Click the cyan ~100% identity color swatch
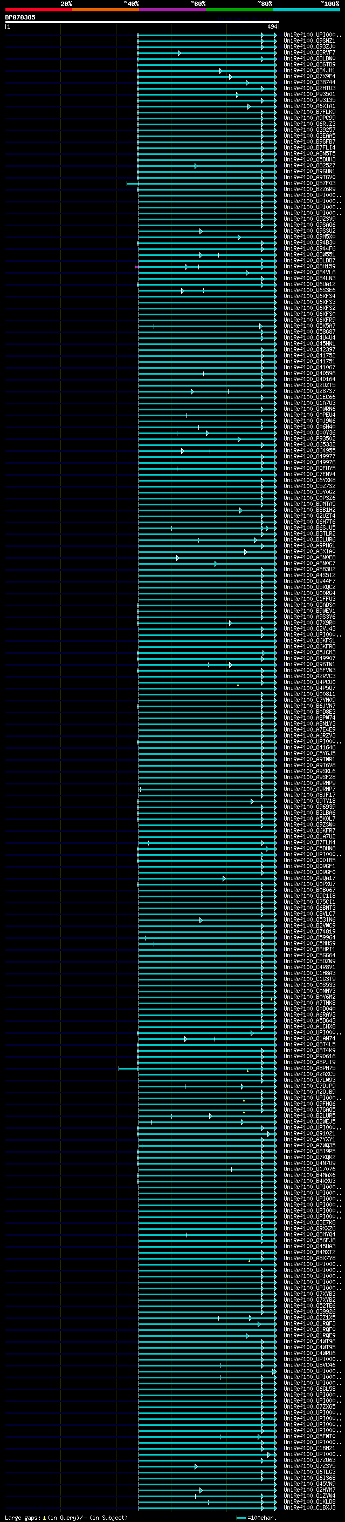Viewport: 345px width, 1522px height. point(306,10)
